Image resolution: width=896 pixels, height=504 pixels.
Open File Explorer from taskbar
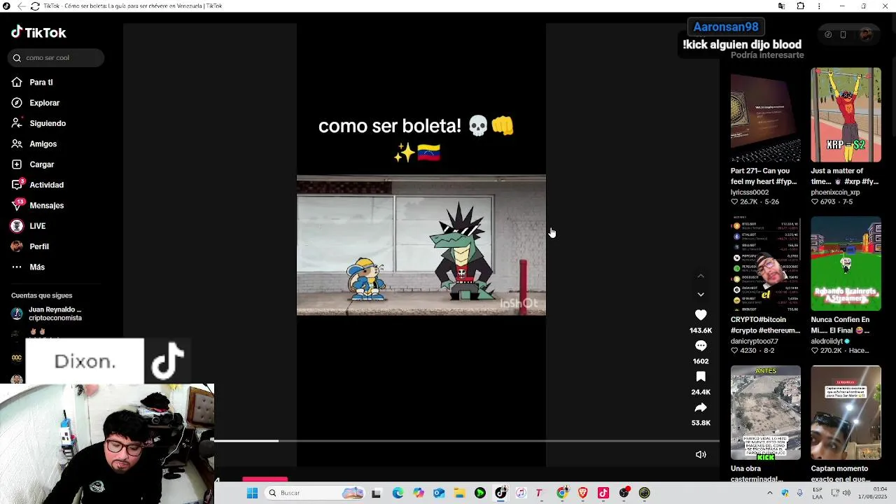click(x=459, y=493)
